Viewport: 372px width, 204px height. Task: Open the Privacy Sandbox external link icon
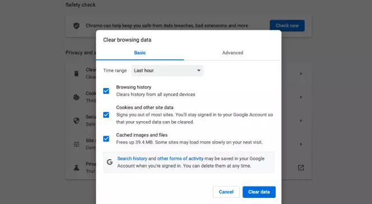301,168
